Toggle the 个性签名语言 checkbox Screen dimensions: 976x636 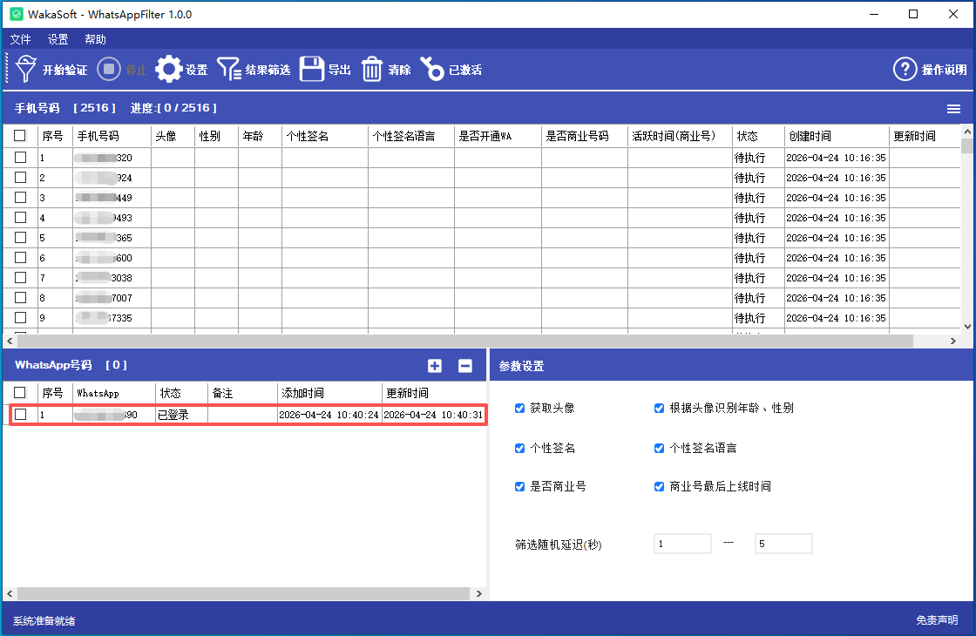(x=660, y=448)
